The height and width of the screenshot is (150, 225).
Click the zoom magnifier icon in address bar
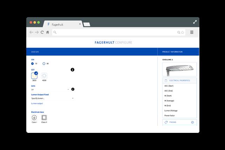[x=179, y=33]
